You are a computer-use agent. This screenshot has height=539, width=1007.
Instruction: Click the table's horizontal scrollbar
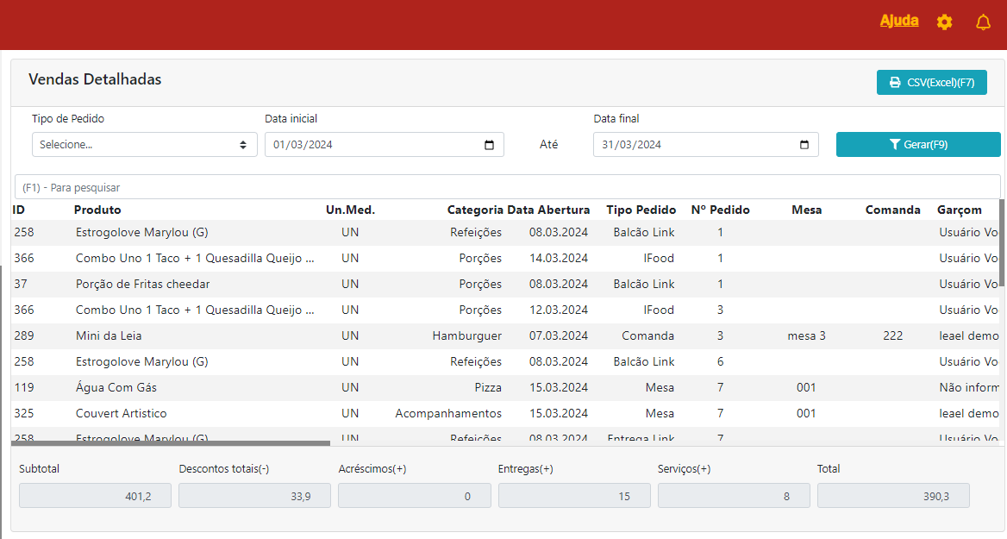tap(171, 443)
